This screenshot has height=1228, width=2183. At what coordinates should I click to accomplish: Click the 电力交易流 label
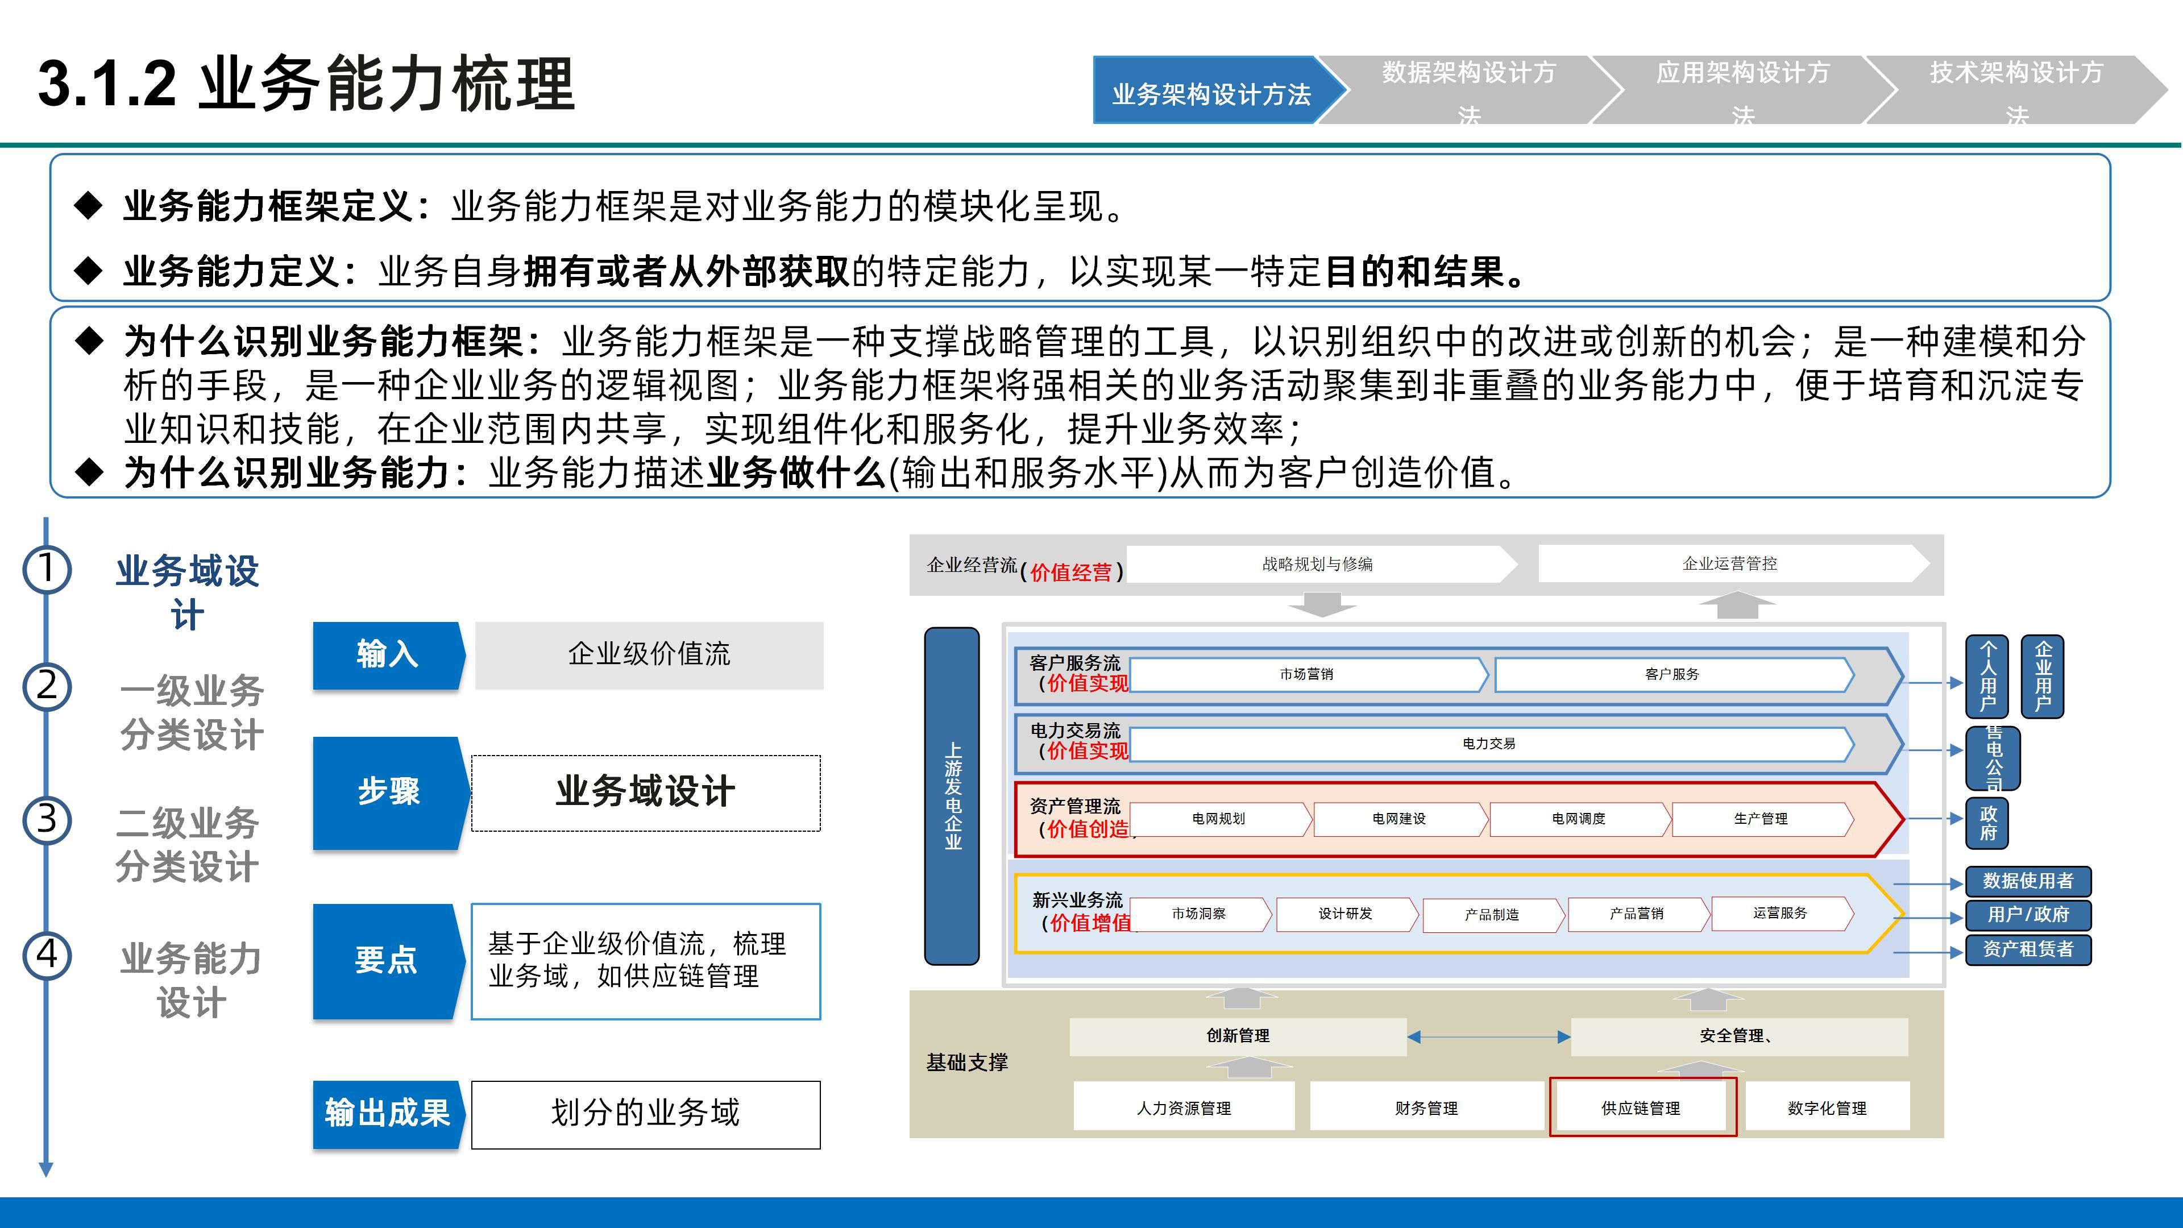(x=1074, y=731)
